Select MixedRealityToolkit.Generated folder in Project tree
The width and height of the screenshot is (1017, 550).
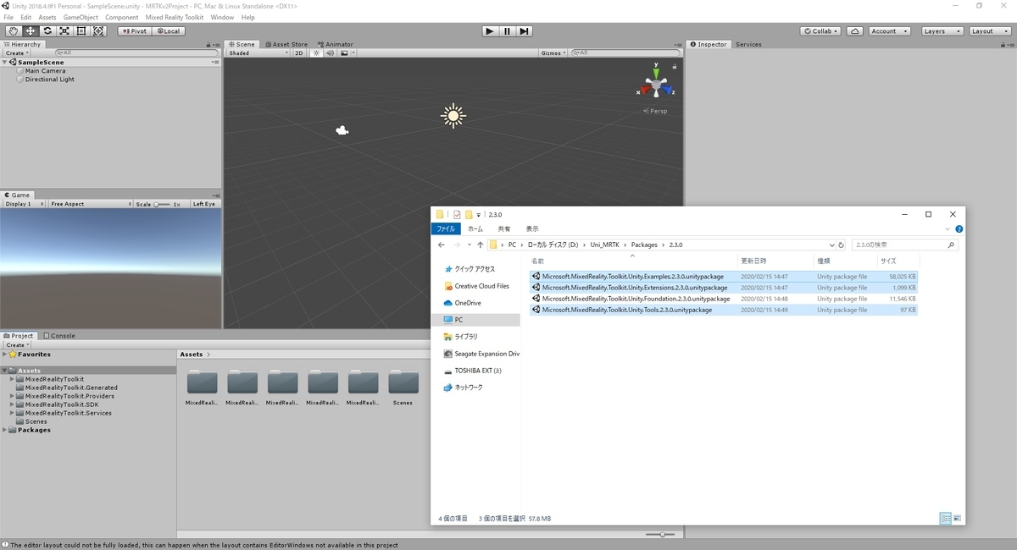(71, 388)
